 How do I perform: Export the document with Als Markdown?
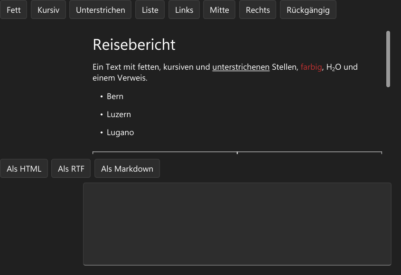coord(127,169)
